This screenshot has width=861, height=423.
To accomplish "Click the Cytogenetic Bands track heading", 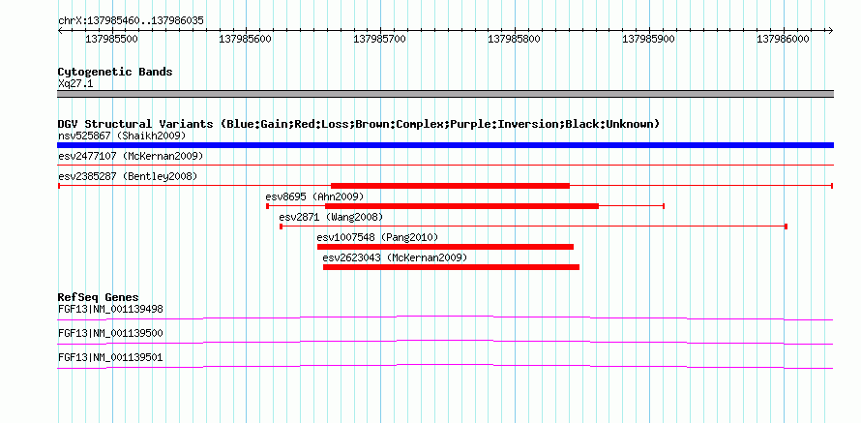I will point(115,72).
